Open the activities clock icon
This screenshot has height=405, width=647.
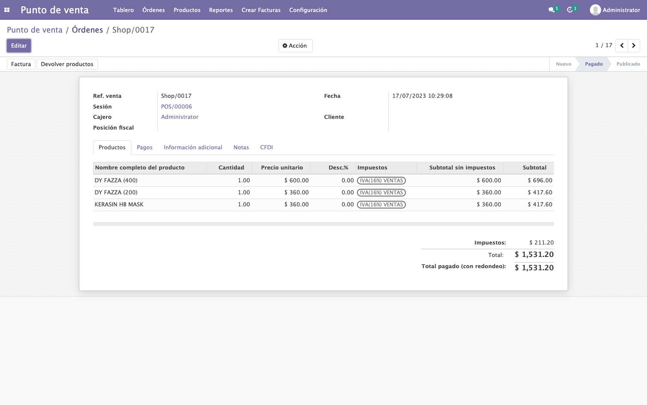pyautogui.click(x=570, y=10)
